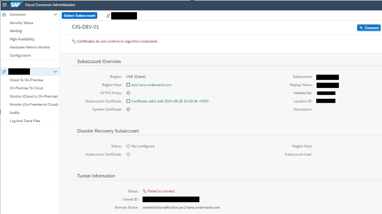Open Alerting page

[16, 31]
